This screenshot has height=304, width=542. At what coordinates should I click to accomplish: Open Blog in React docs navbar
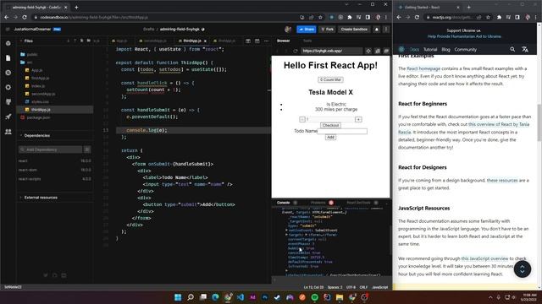[x=446, y=50]
